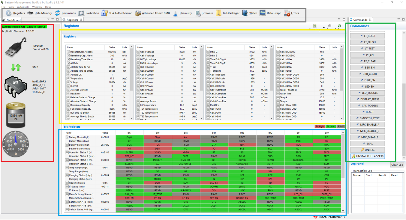Click the Refresh icon in Registers panel

pos(339,26)
